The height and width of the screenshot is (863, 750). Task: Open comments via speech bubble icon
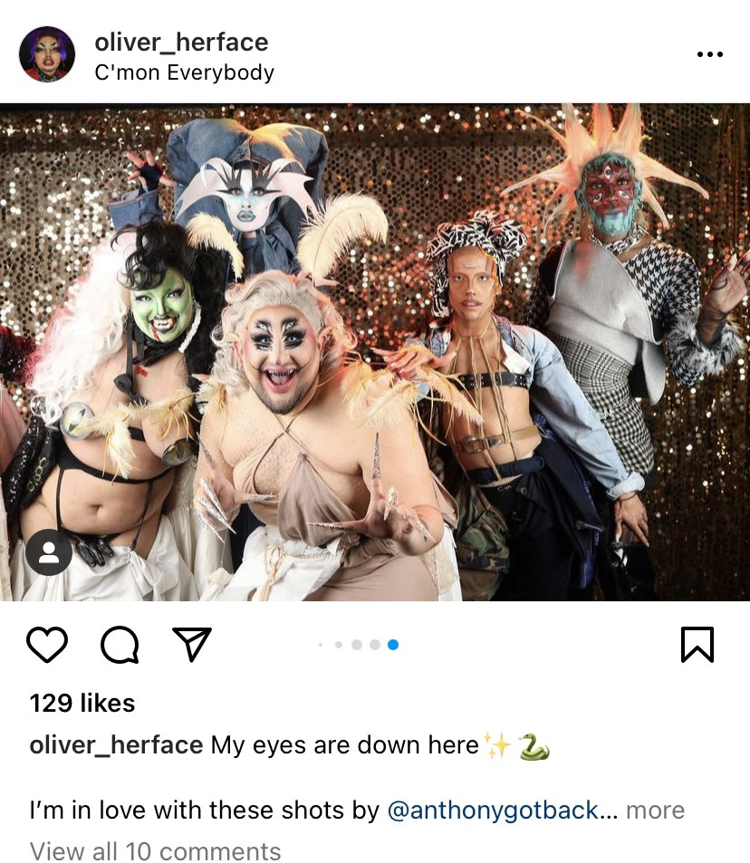(x=120, y=644)
